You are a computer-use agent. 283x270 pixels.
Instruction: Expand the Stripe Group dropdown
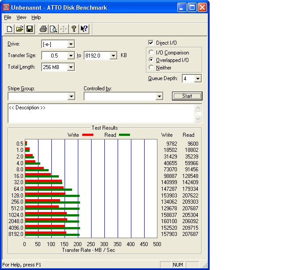[71, 96]
